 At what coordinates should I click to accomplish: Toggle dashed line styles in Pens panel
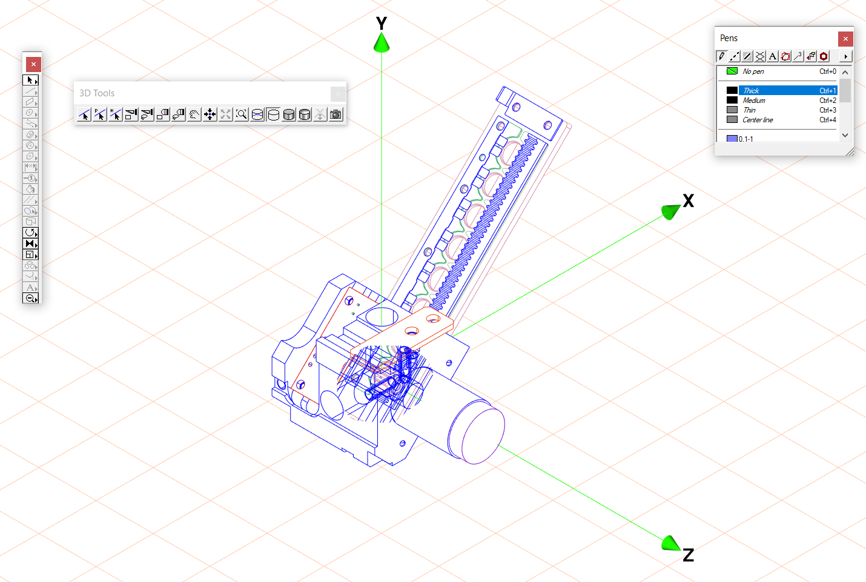(735, 56)
